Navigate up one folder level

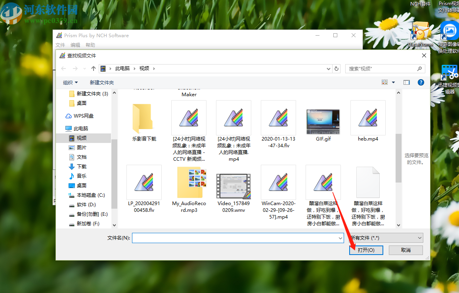[x=94, y=68]
